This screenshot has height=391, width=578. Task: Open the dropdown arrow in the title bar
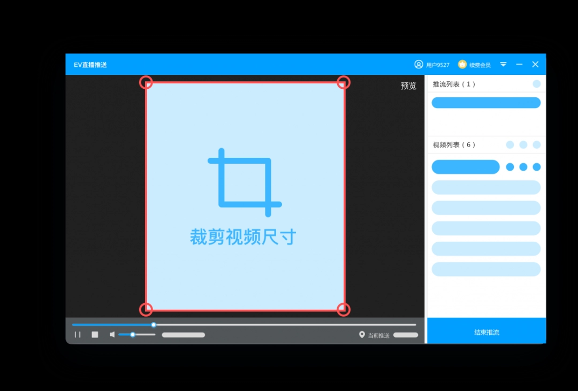click(503, 64)
